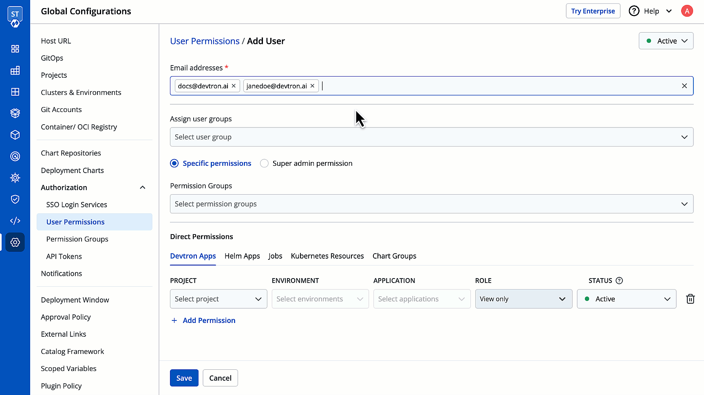
Task: Open Deployment Window settings
Action: pos(75,300)
